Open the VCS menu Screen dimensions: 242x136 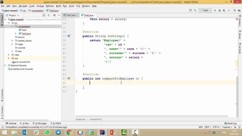[x=78, y=6]
